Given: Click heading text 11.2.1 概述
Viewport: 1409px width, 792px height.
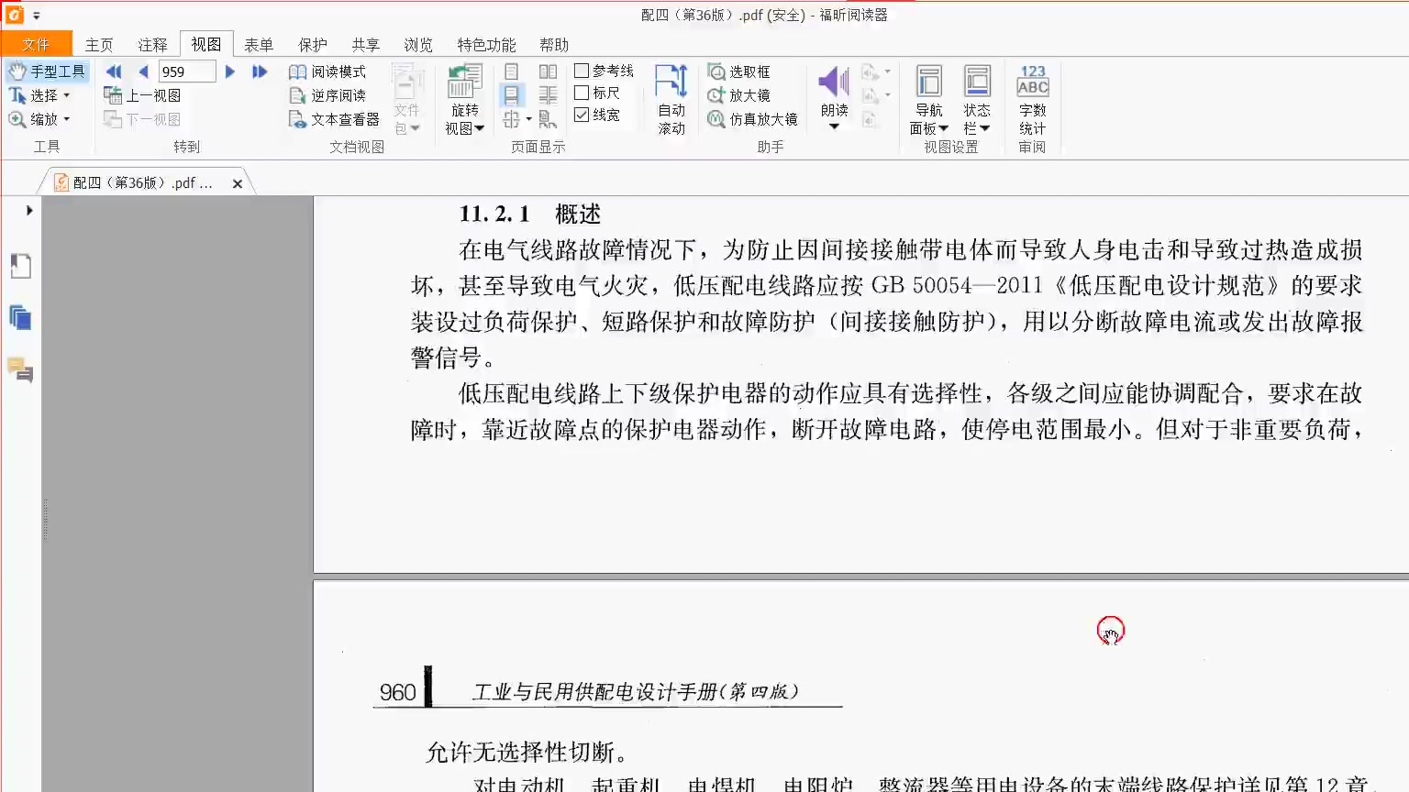Looking at the screenshot, I should [530, 214].
